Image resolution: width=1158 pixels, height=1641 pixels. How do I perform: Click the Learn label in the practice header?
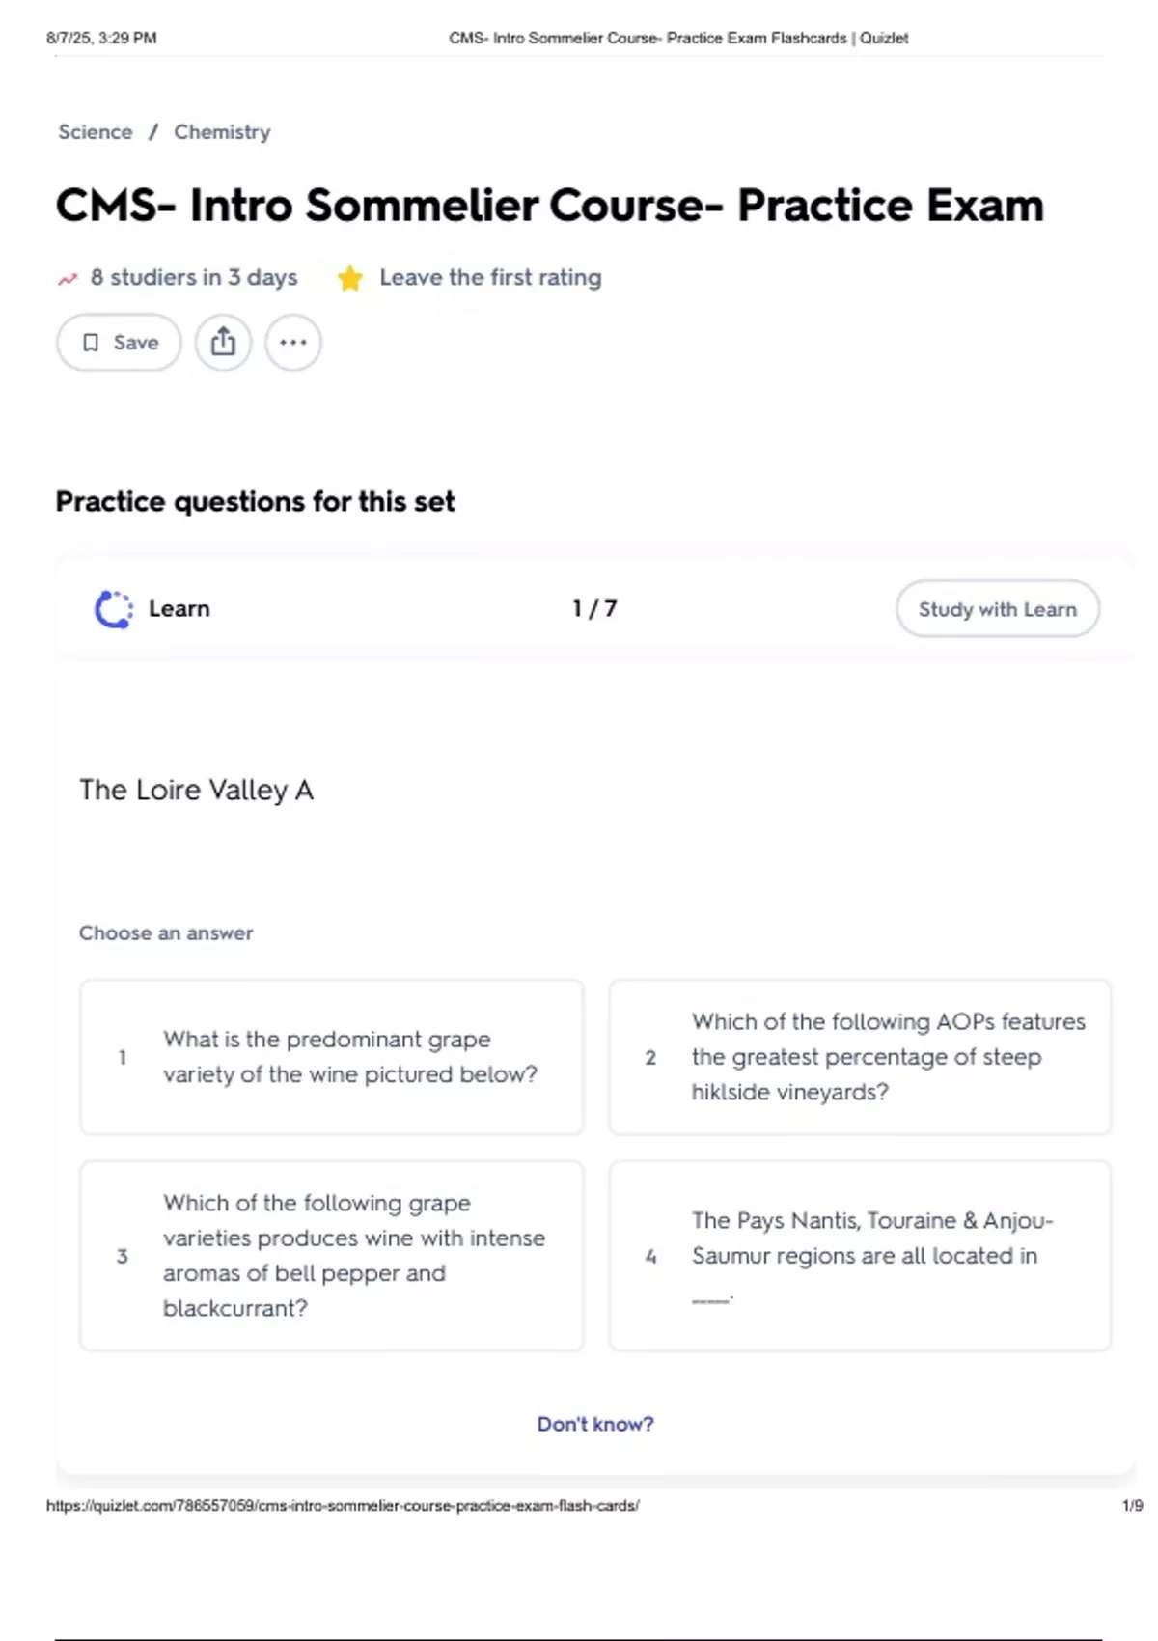coord(179,609)
